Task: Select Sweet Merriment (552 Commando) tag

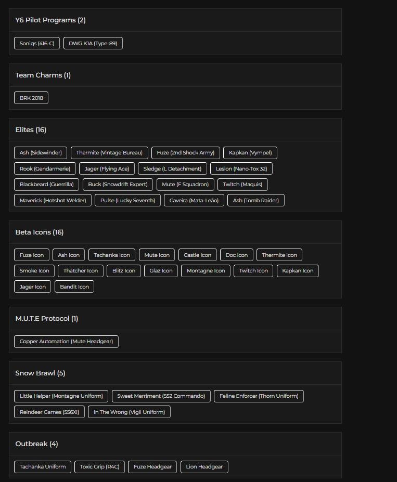Action: pos(161,396)
